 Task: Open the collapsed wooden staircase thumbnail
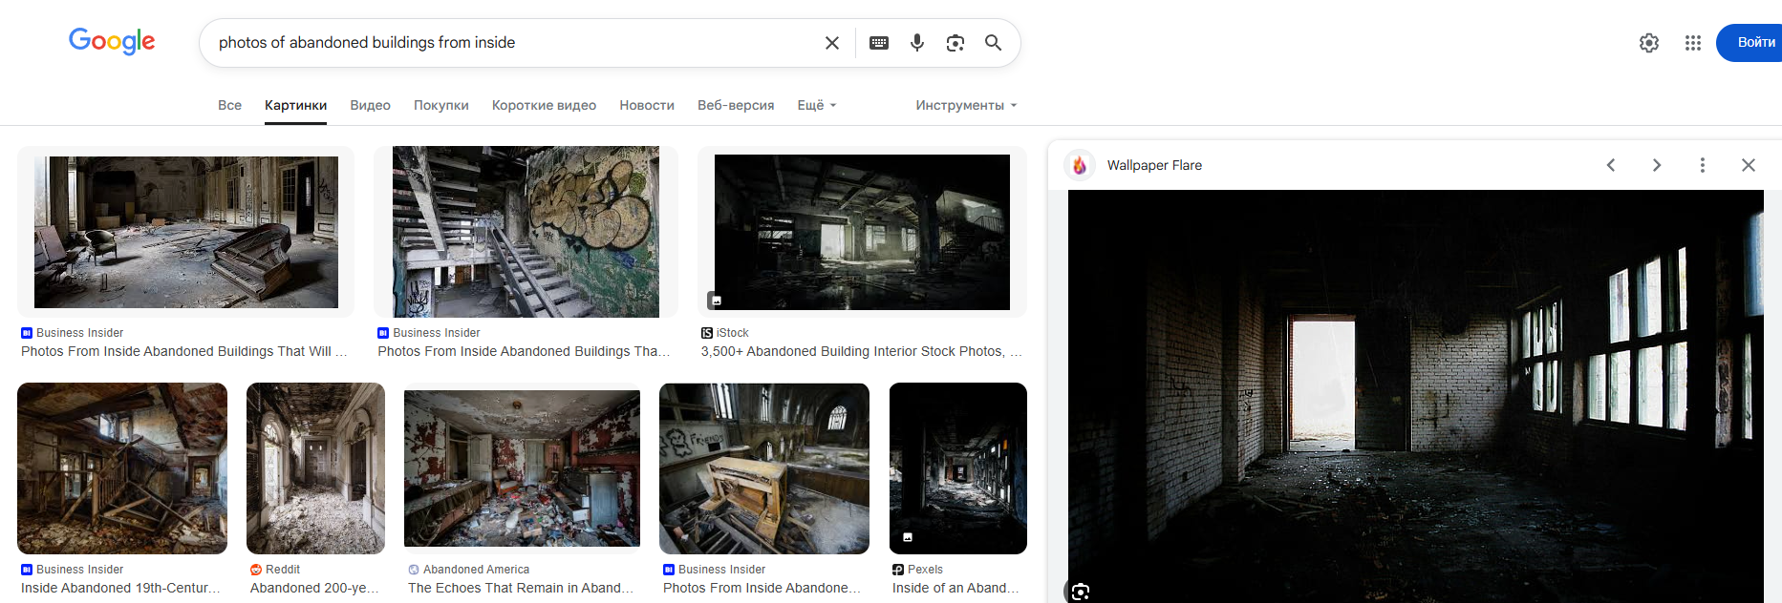point(122,468)
